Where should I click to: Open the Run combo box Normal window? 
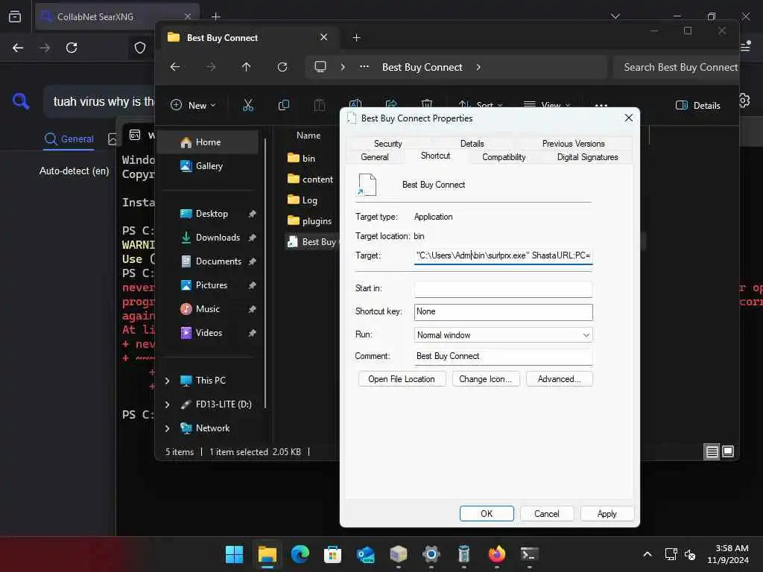[x=503, y=334]
